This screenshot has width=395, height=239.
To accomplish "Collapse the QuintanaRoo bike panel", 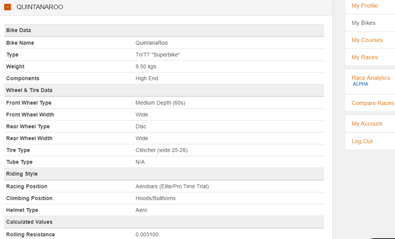I will pyautogui.click(x=7, y=7).
